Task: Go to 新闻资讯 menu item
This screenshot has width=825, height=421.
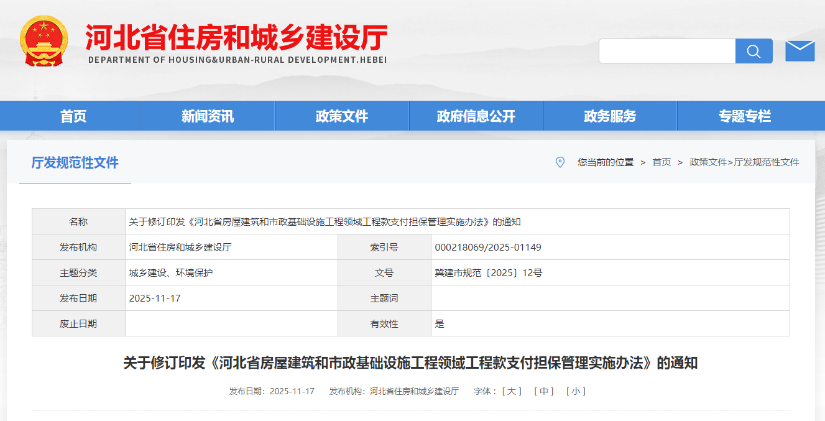Action: click(x=208, y=116)
